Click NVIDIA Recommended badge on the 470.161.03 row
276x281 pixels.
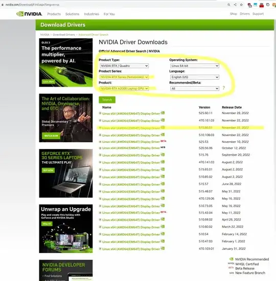click(x=163, y=120)
